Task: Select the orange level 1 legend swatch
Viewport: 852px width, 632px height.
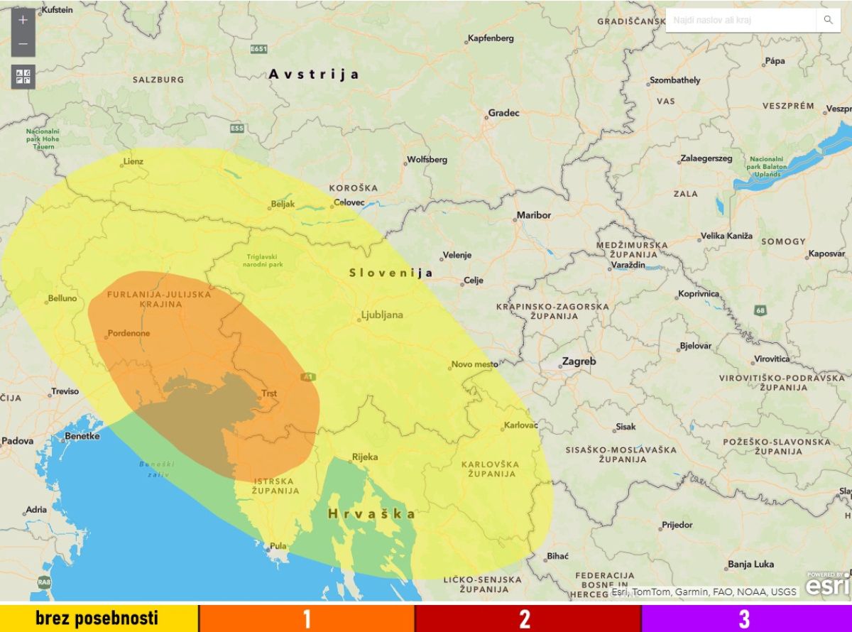Action: click(x=307, y=619)
